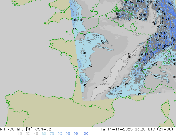
Task: Click the legend value 15
Action: pos(20,134)
